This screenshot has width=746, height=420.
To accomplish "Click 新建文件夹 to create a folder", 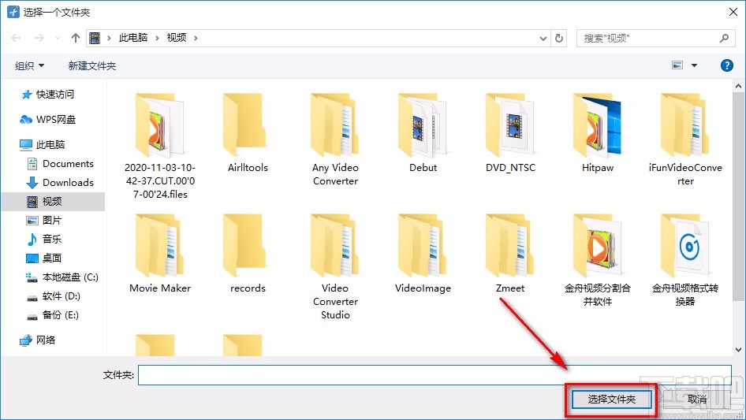I will click(91, 65).
